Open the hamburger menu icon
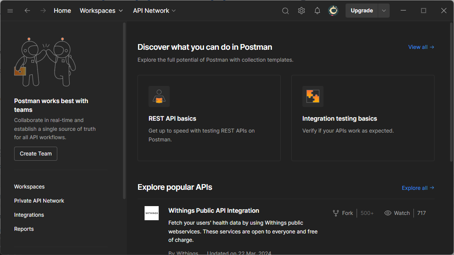Screen dimensions: 454x255 coord(10,11)
